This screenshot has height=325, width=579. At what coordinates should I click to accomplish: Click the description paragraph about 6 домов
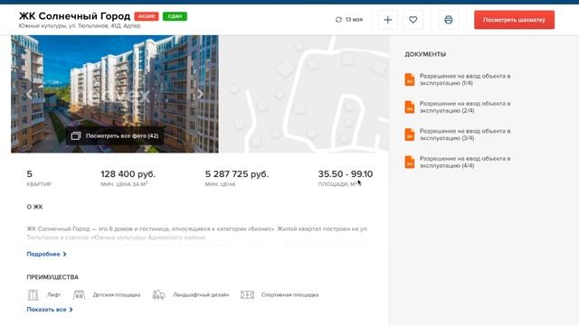tap(197, 233)
